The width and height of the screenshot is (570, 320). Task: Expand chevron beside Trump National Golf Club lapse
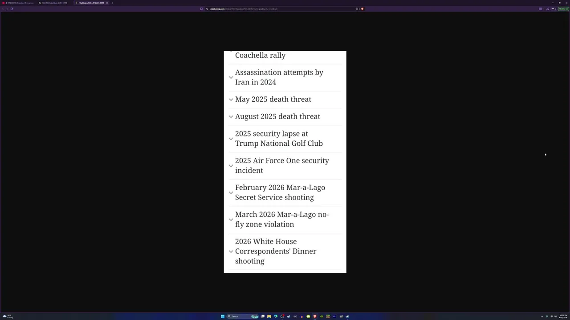point(231,139)
